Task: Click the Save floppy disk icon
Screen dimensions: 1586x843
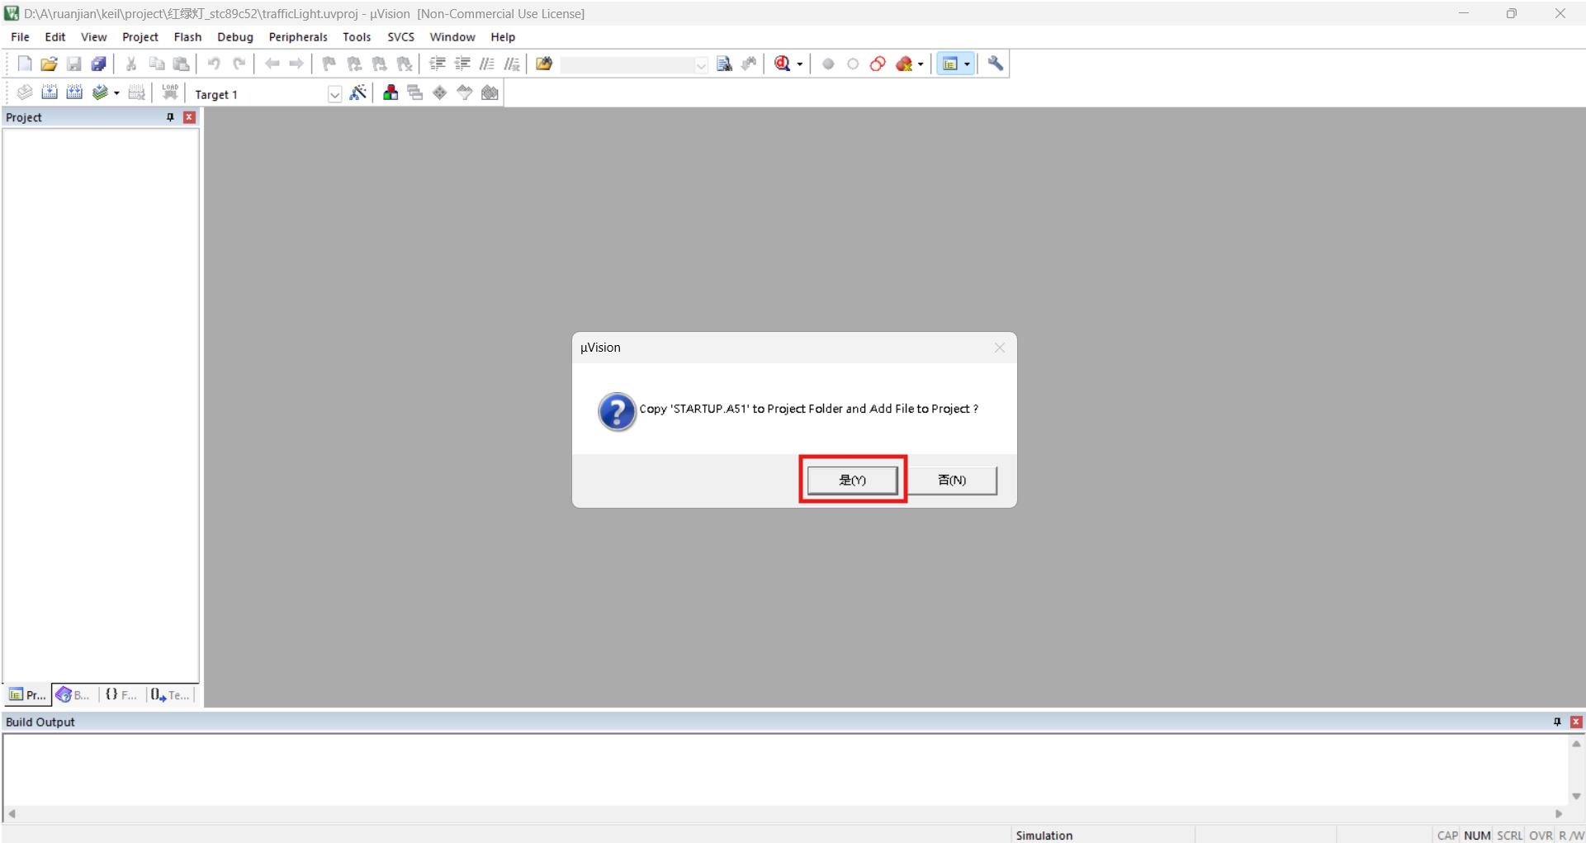Action: pos(73,64)
